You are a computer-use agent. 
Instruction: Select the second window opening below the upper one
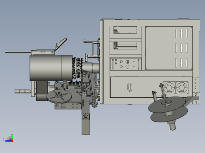125,46
